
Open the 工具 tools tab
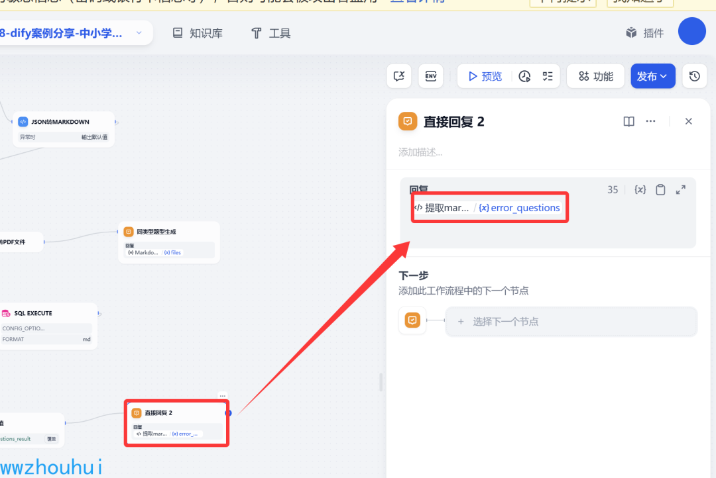(270, 33)
